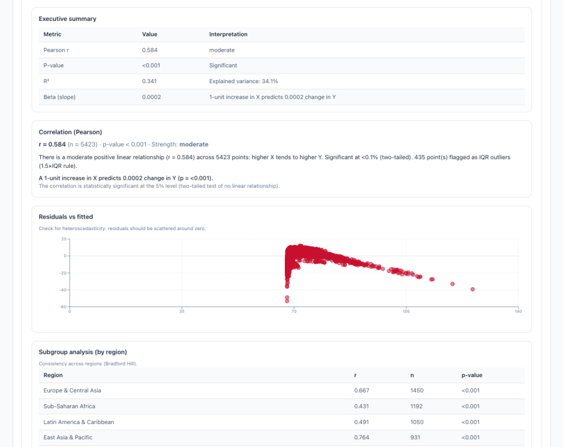The image size is (563, 447).
Task: Click the x-axis label 105 on chart
Action: [x=406, y=312]
